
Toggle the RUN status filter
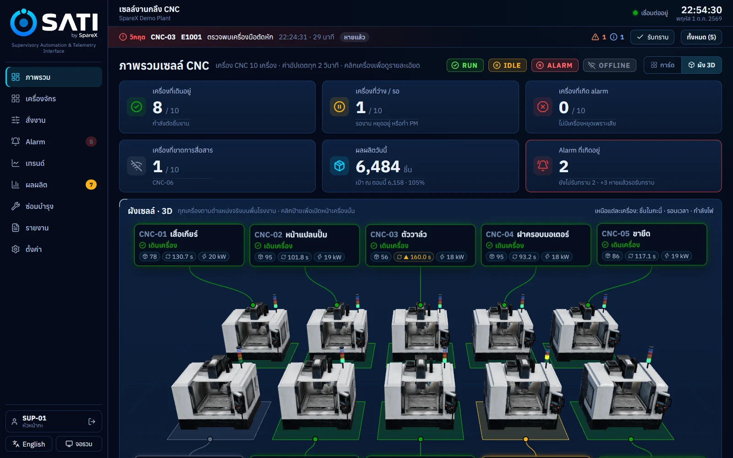[465, 65]
